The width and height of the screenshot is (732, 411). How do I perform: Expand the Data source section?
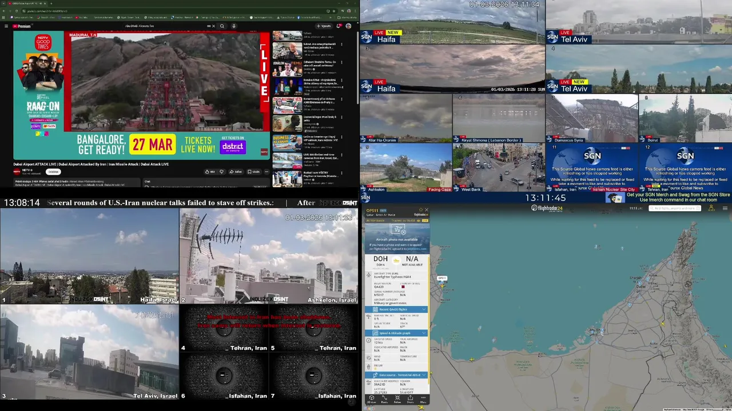click(x=396, y=375)
